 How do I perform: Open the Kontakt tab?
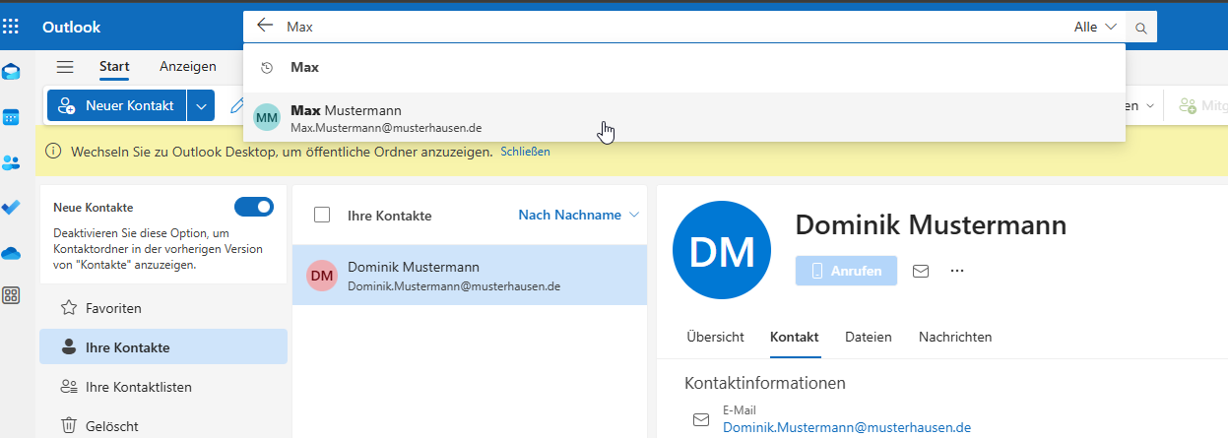[x=795, y=337]
